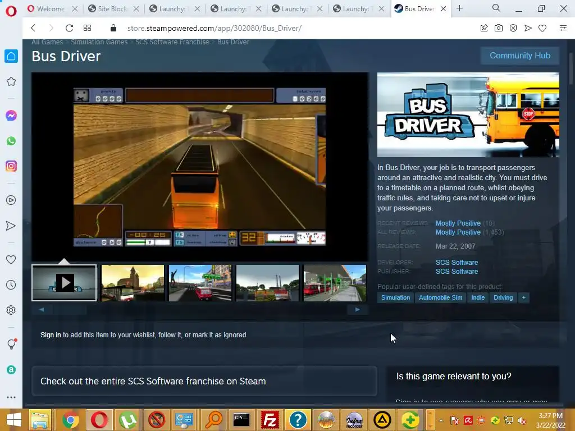
Task: Add page to bookmarks heart icon
Action: [542, 28]
